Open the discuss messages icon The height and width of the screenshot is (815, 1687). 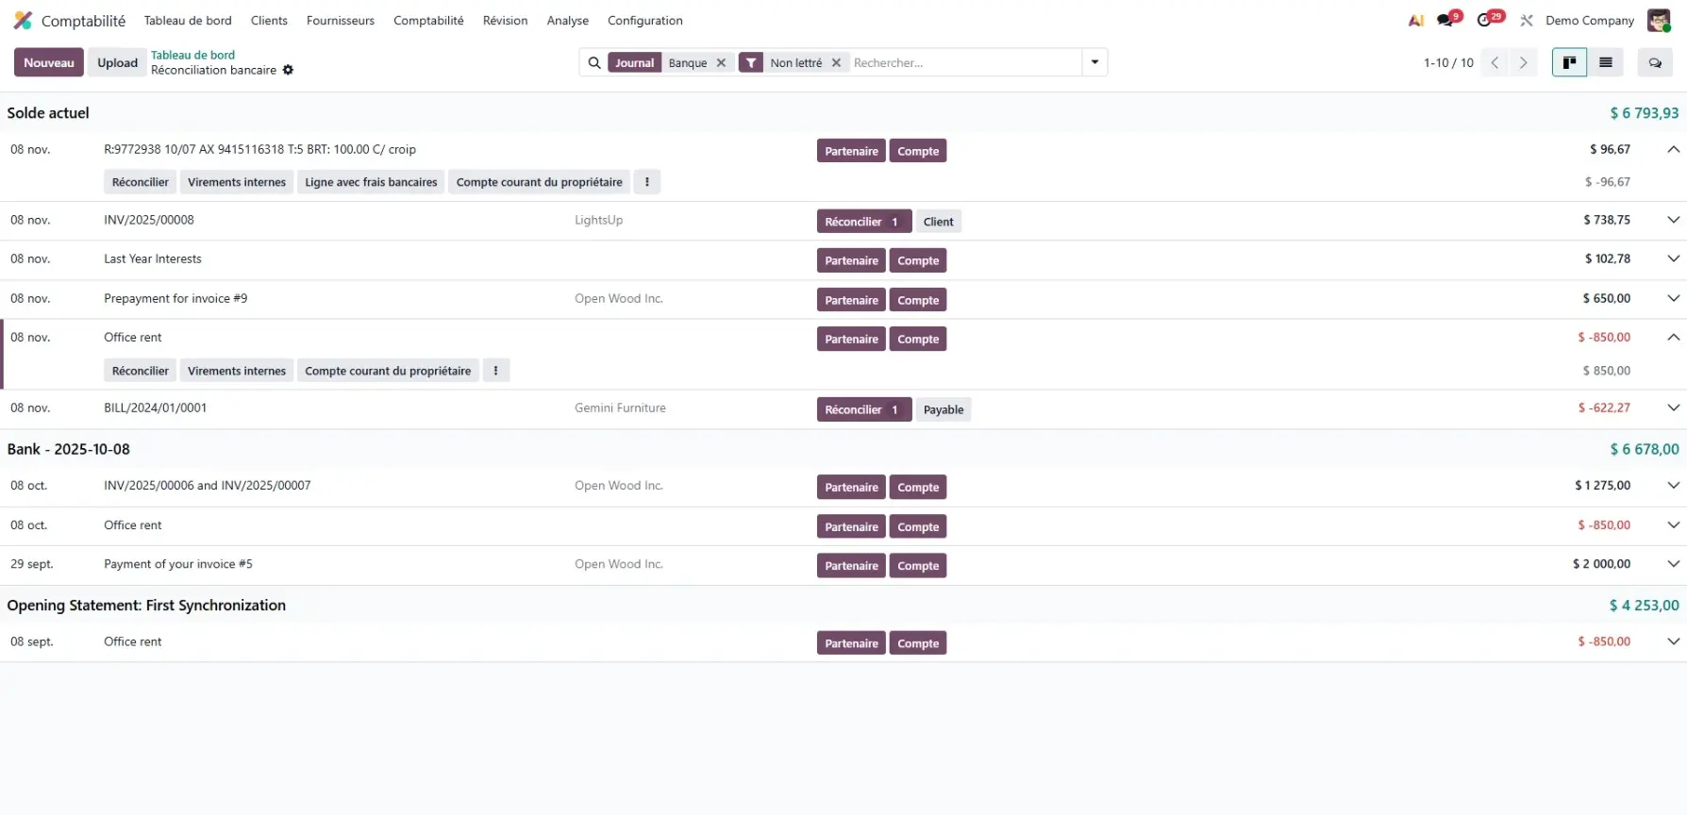point(1445,20)
